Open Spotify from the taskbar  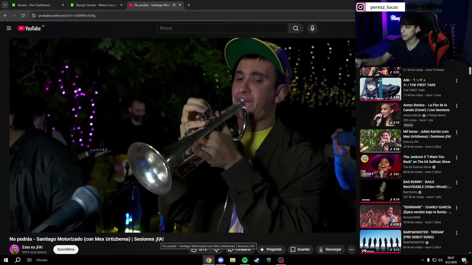coord(245,260)
